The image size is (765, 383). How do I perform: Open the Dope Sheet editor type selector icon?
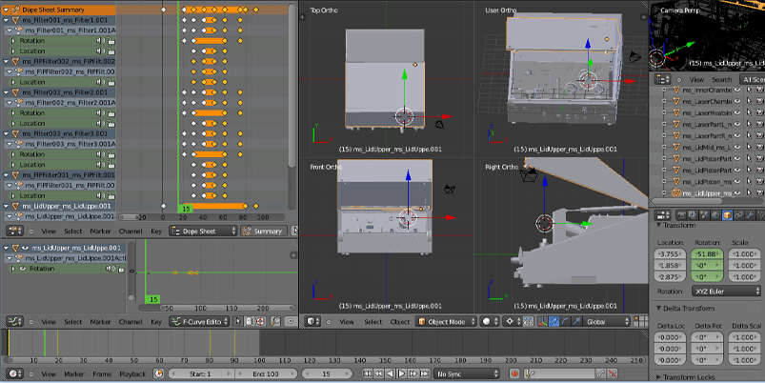(x=13, y=231)
